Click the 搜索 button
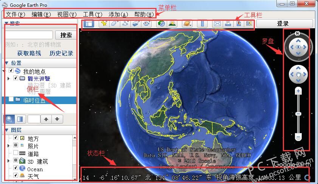Viewport: 318px width, 184px height. (66, 35)
